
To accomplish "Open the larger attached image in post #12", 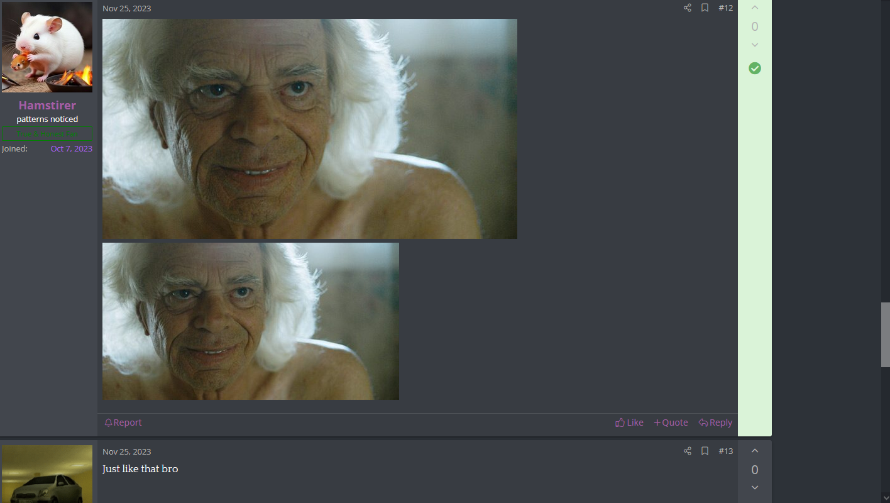I will [310, 129].
